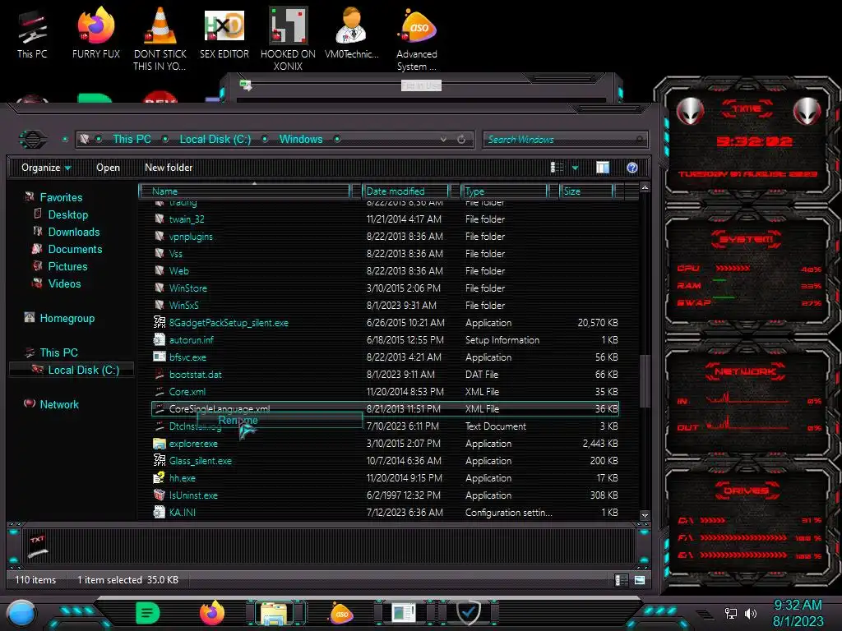Click the Local Disk (C:) breadcrumb
Screen dimensions: 842x631
215,140
